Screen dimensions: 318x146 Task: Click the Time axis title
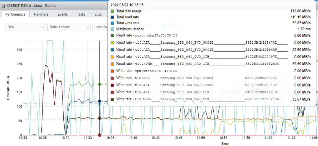coord(225,144)
